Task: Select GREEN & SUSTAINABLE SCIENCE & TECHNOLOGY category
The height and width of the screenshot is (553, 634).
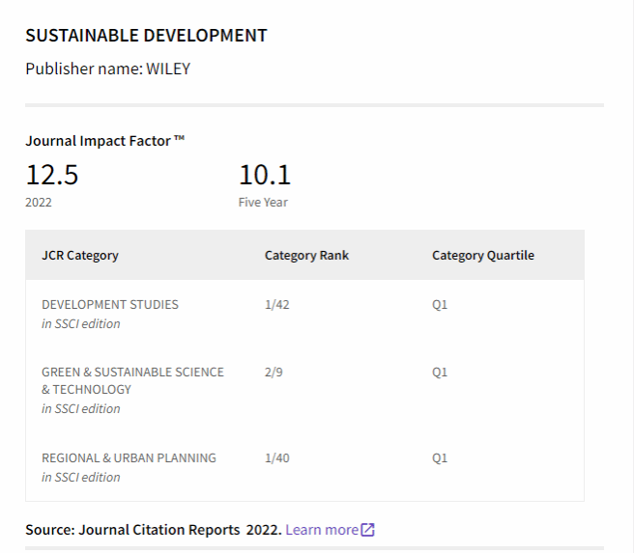Action: 132,380
